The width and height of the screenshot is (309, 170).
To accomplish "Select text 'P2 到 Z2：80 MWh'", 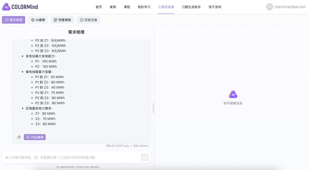I will pos(50,98).
